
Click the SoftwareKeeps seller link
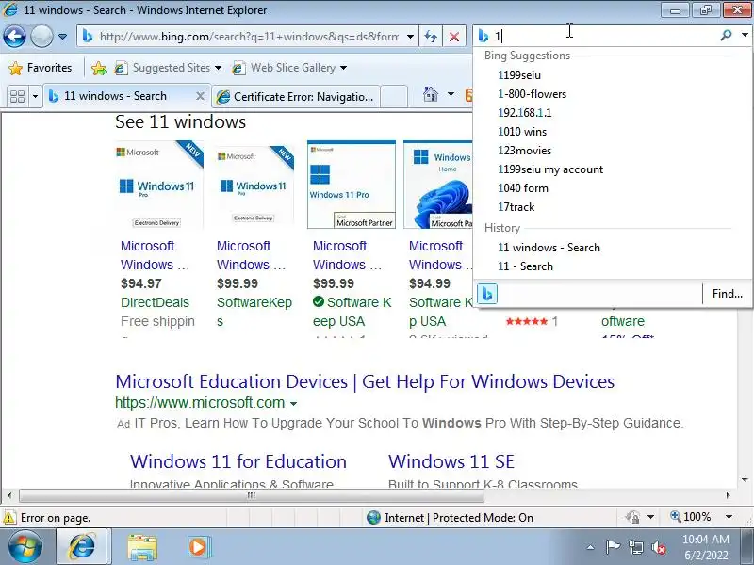(254, 312)
